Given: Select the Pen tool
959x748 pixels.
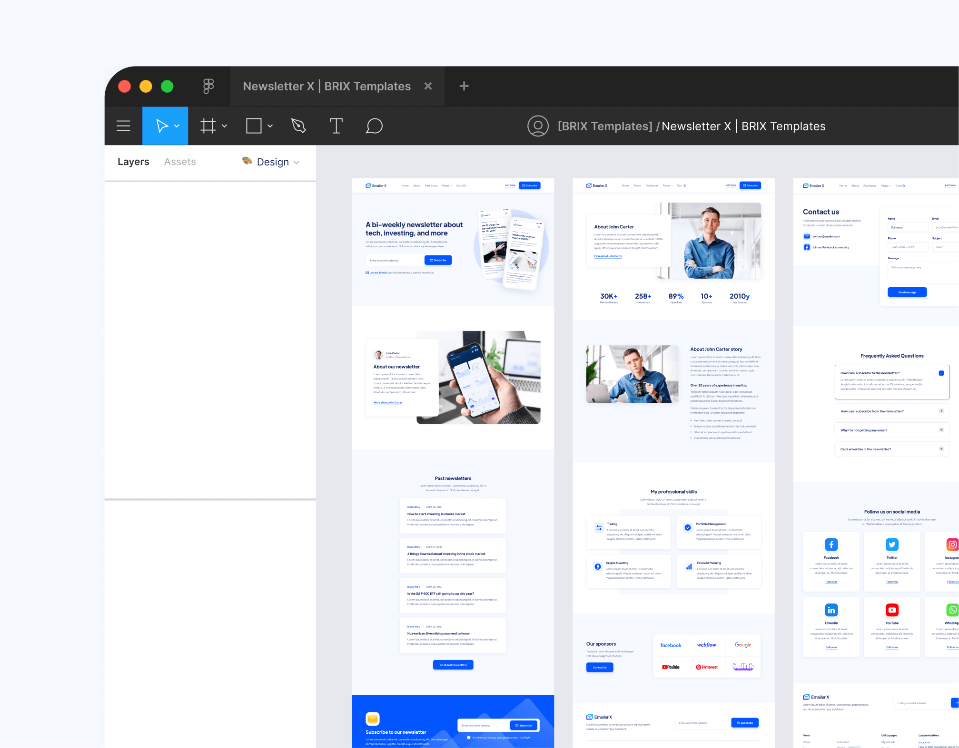Looking at the screenshot, I should pos(298,126).
